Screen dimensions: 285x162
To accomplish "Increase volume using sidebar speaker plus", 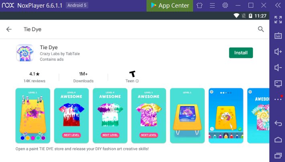I will pyautogui.click(x=278, y=52).
